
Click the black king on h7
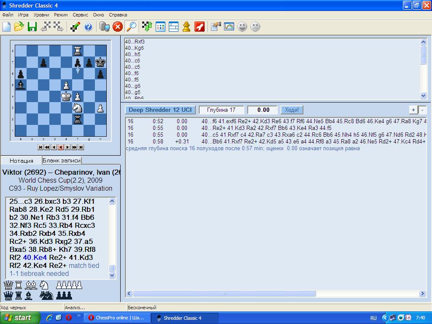click(100, 62)
